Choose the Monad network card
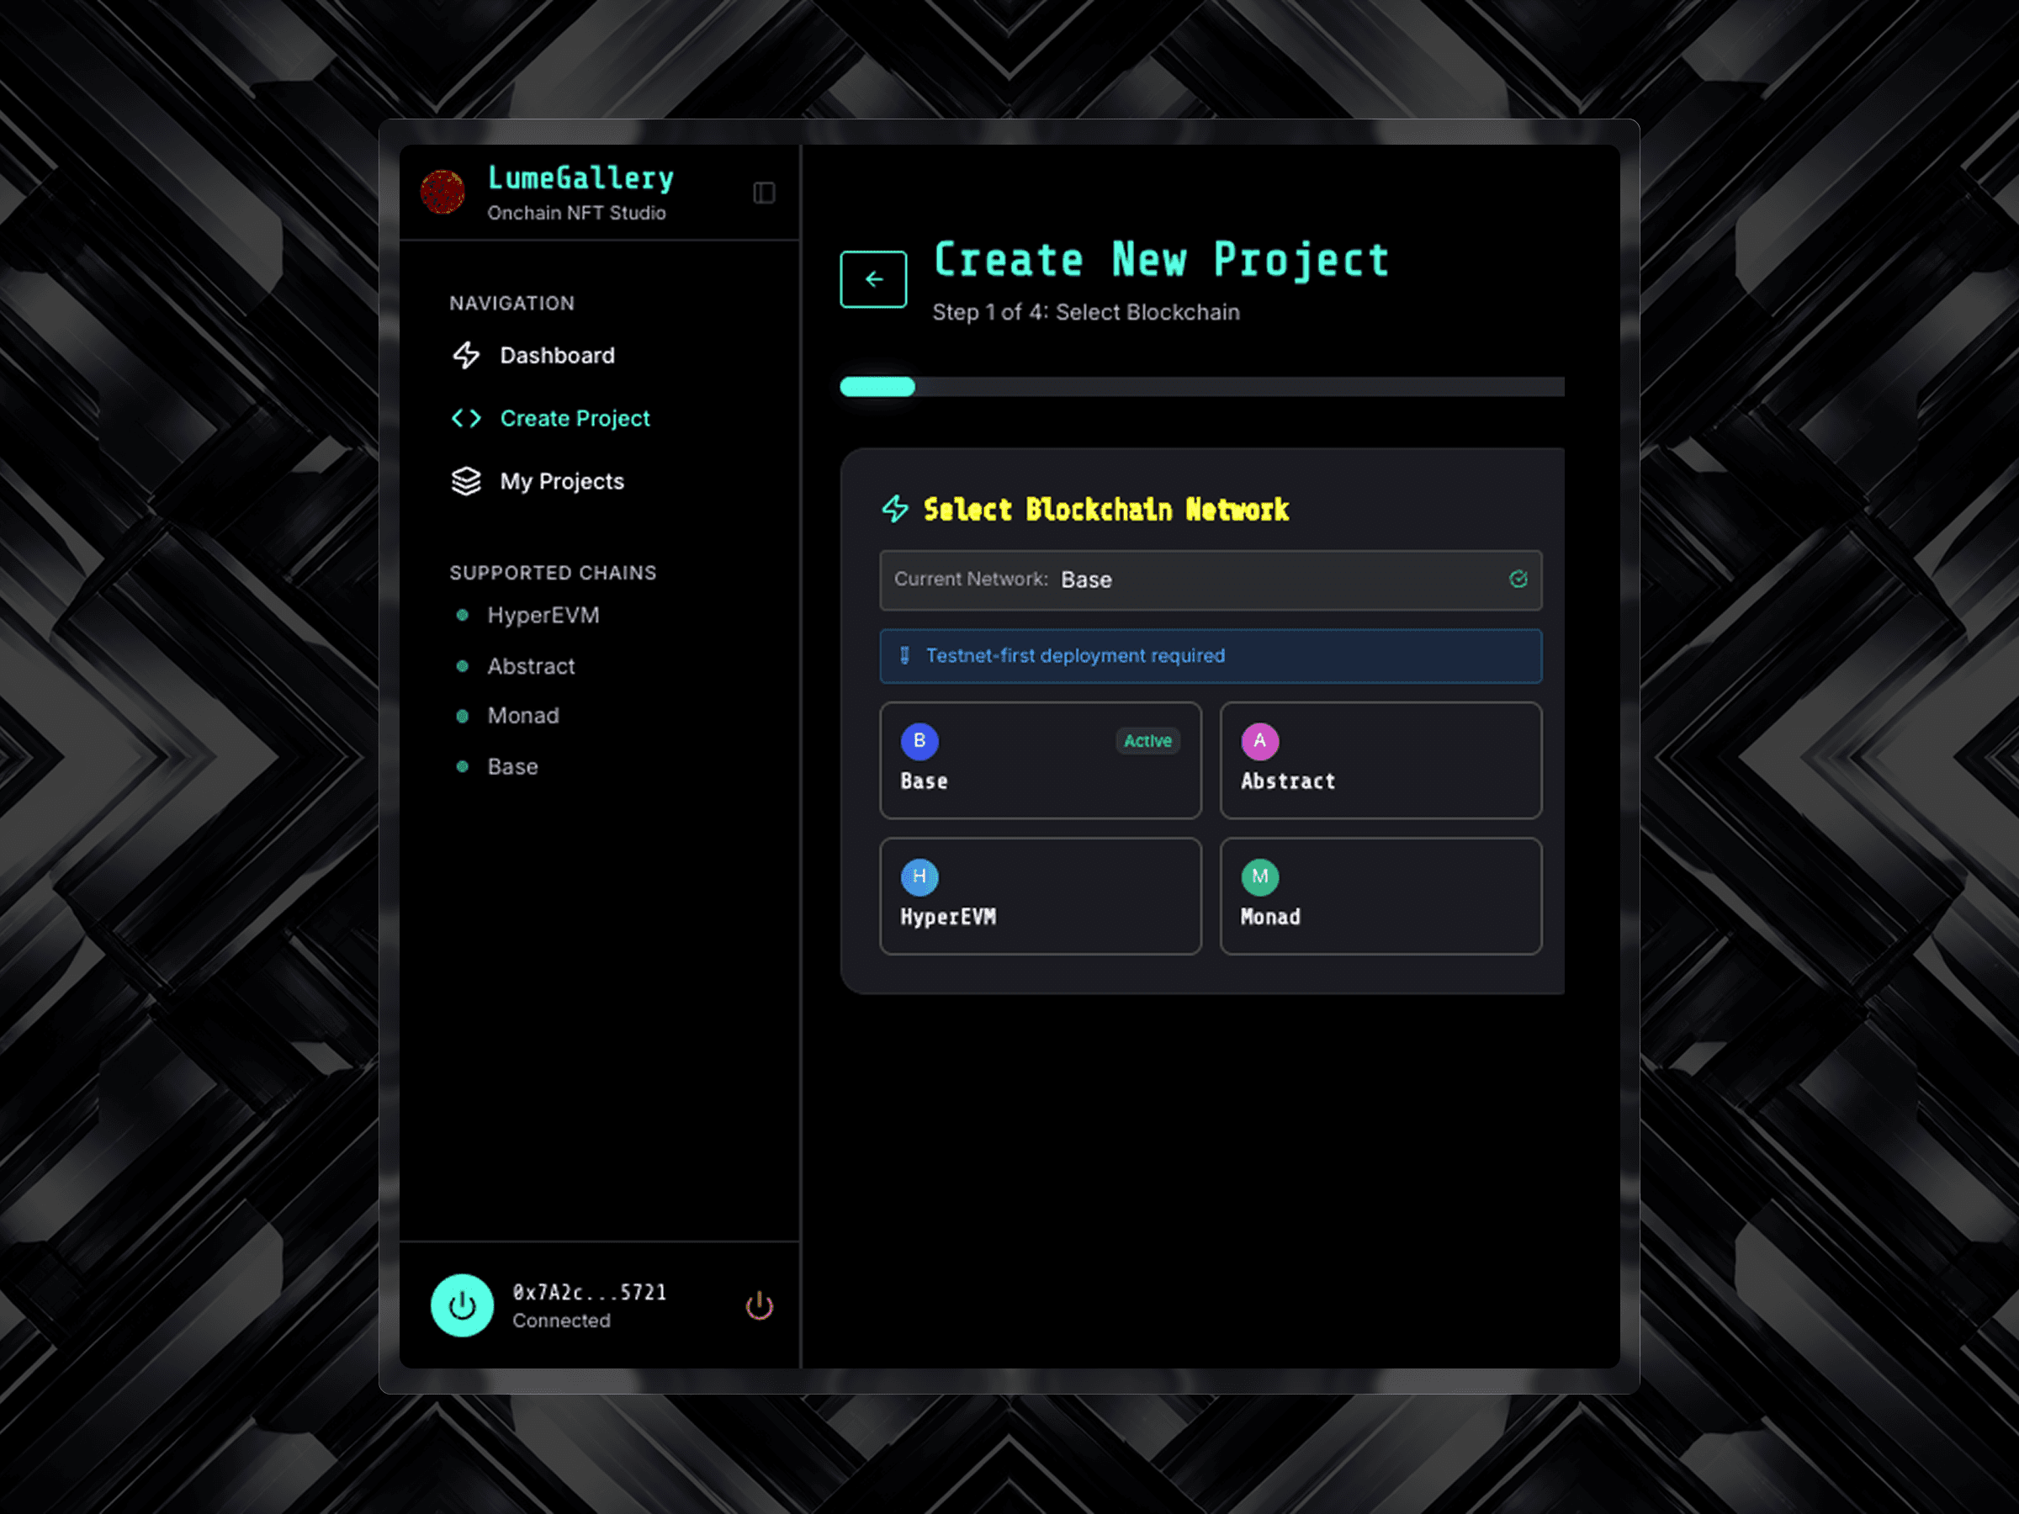The image size is (2019, 1514). pyautogui.click(x=1380, y=896)
